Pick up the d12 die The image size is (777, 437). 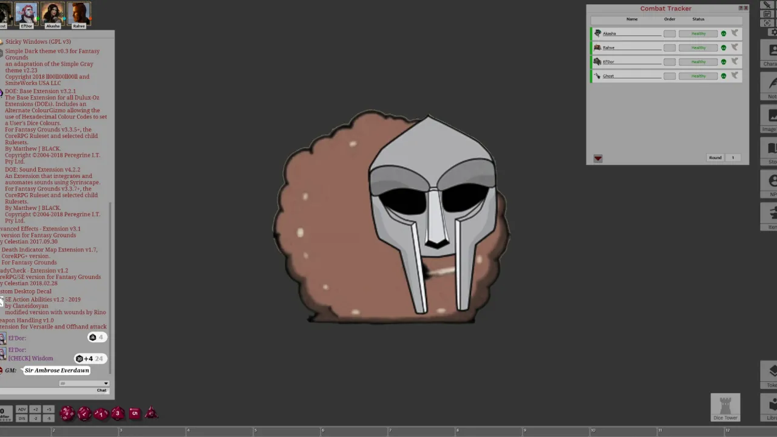point(84,414)
